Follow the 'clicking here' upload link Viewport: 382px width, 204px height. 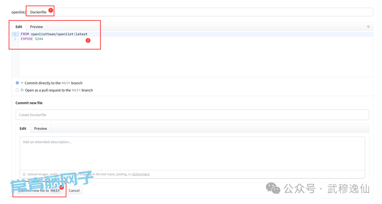[140, 174]
